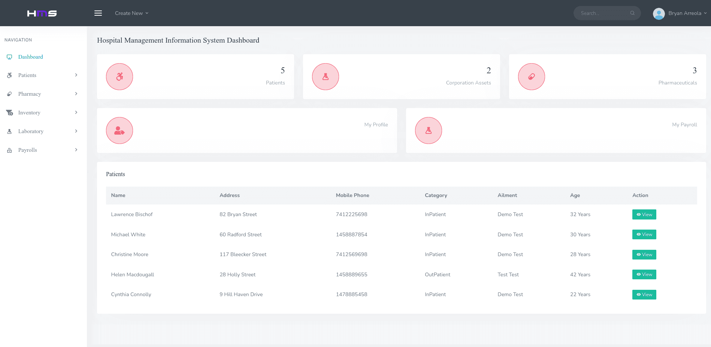Open the hamburger navigation menu
711x347 pixels.
pyautogui.click(x=98, y=13)
